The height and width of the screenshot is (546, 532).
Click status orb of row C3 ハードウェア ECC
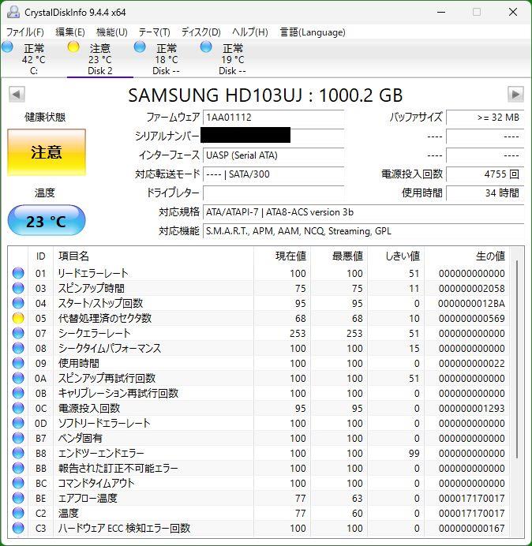coord(18,528)
